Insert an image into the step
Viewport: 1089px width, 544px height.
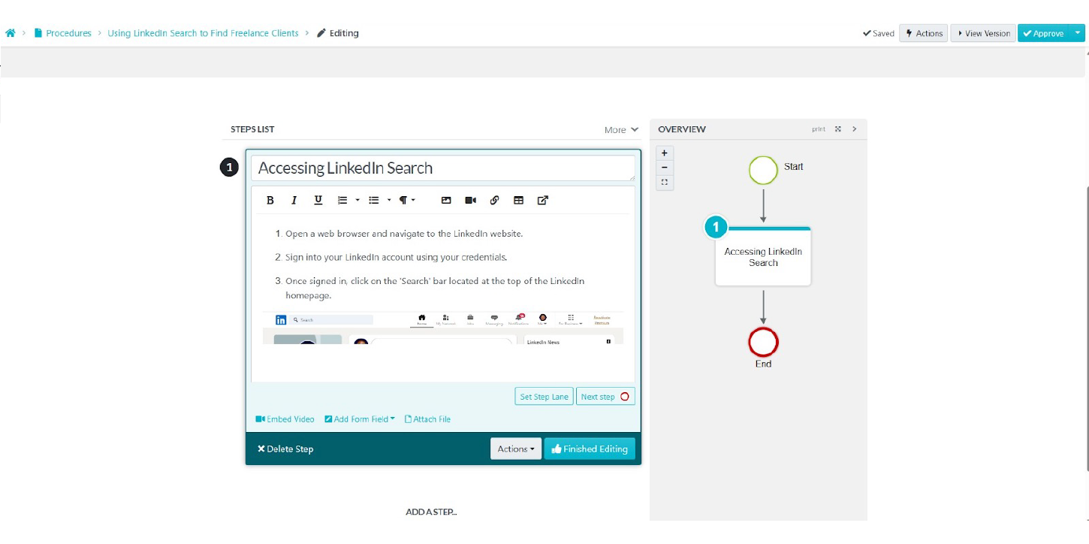[x=446, y=201]
